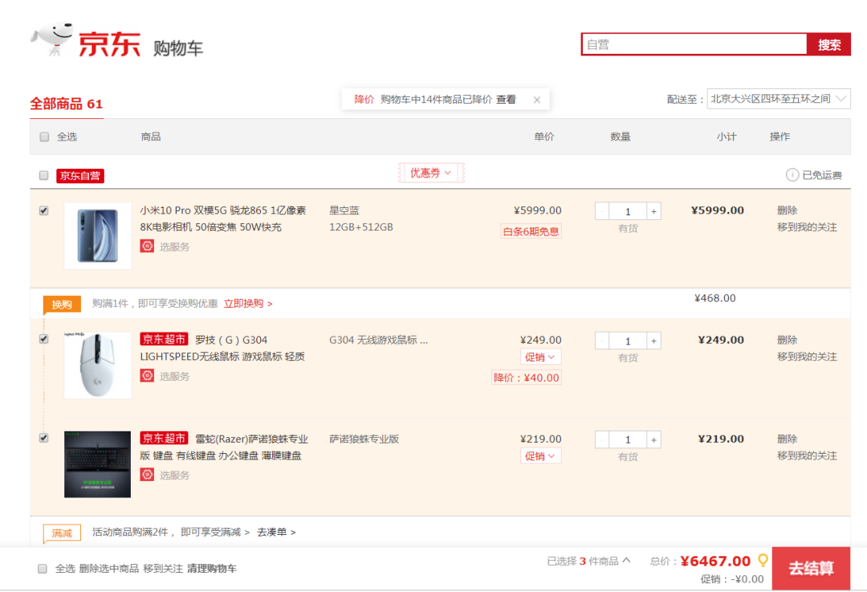Delete the Xiaomi 10 Pro from cart
The height and width of the screenshot is (592, 867).
coord(788,210)
